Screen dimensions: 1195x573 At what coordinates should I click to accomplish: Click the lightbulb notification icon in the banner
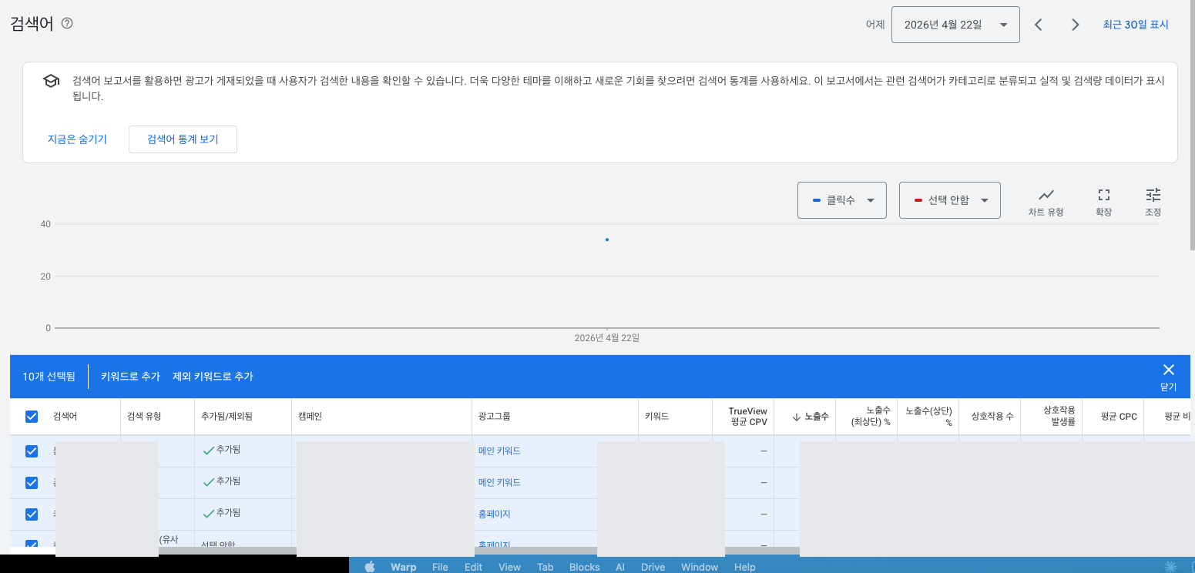(50, 80)
